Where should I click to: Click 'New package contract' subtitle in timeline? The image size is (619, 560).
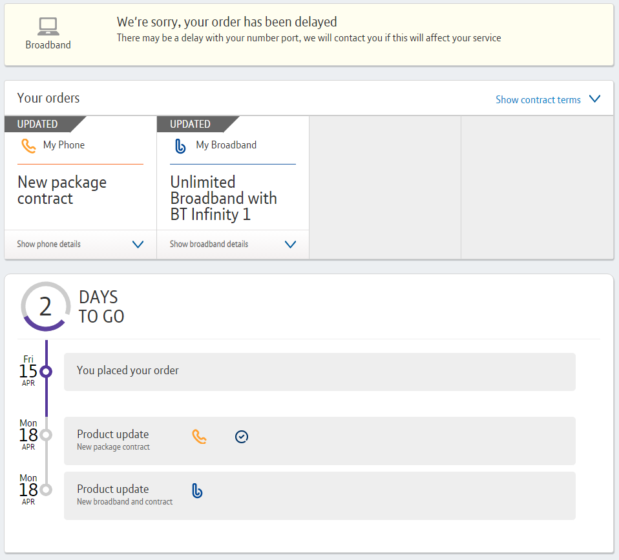click(x=113, y=447)
